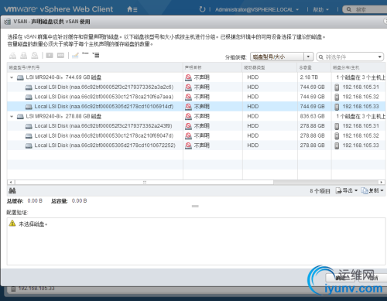
Task: Select disk row naa.66c92bf0000530c12178ca210f69047d
Action: [196, 136]
